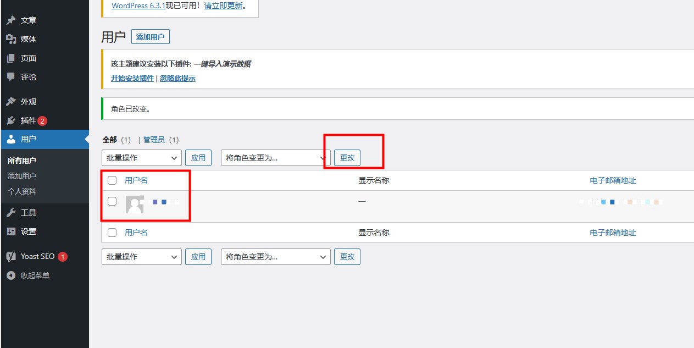694x348 pixels.
Task: Sort by 用户名 in table footer
Action: [x=136, y=233]
